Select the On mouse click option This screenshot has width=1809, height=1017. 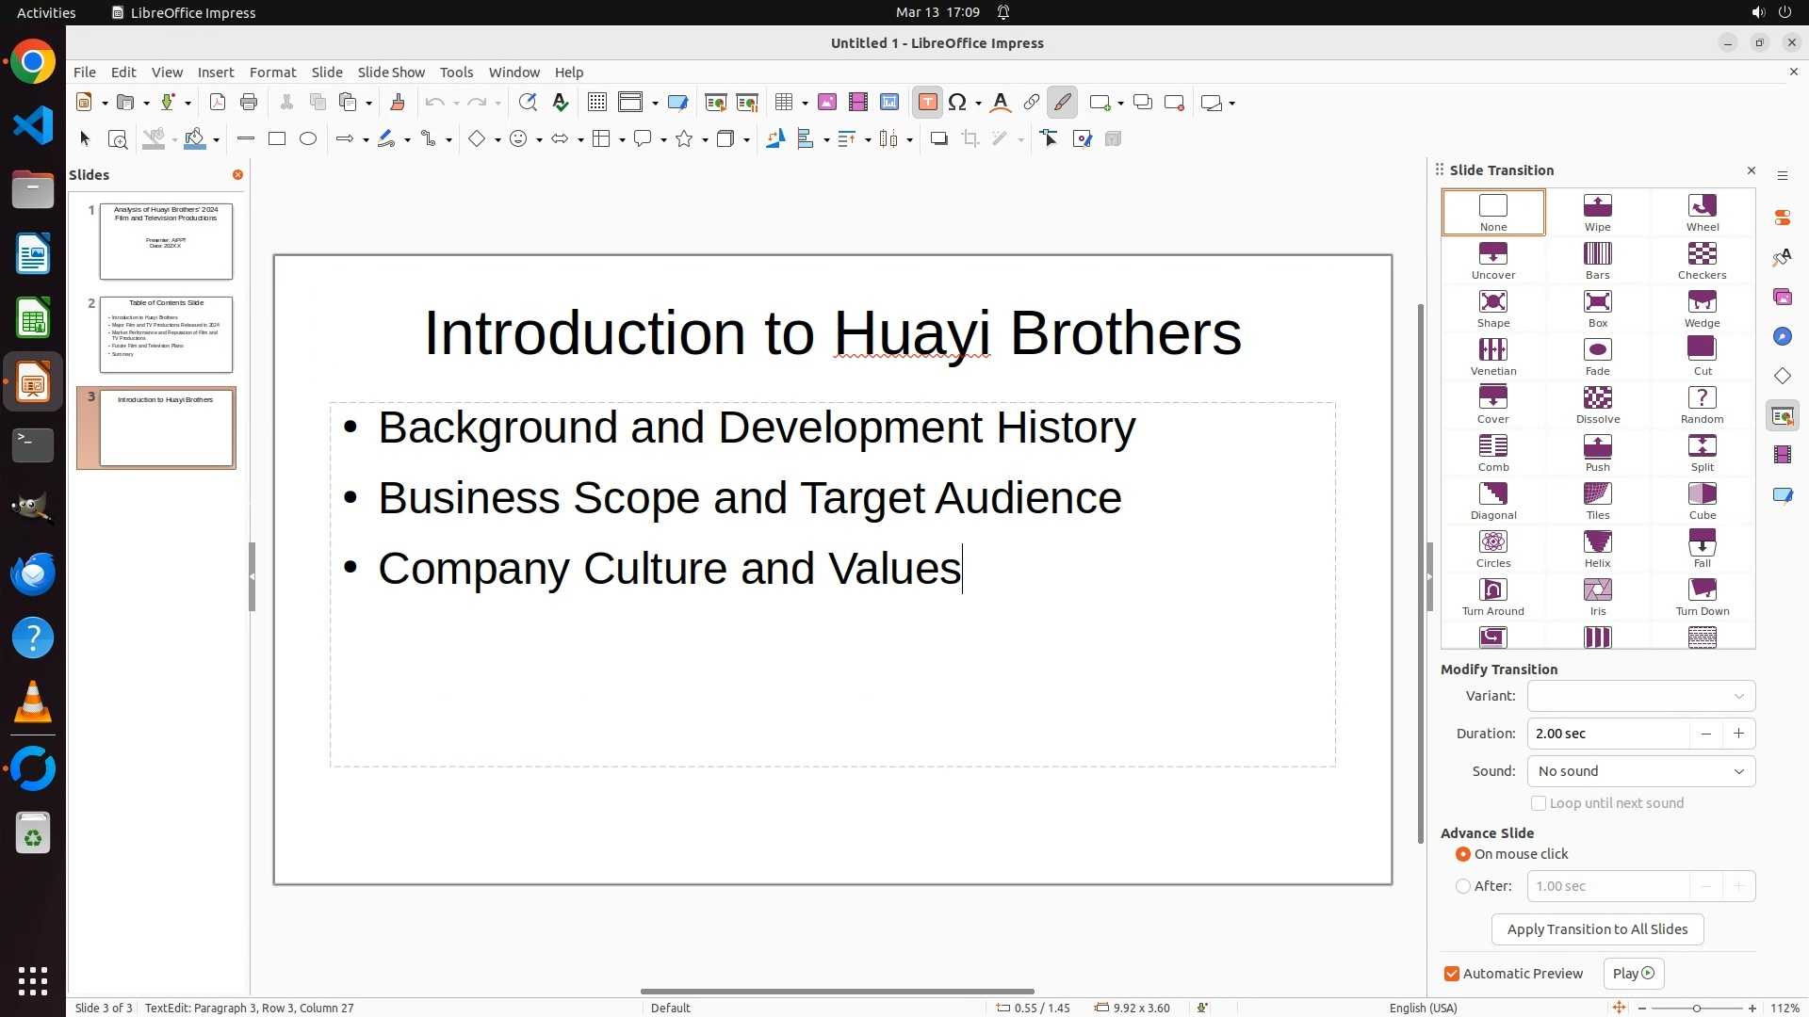pyautogui.click(x=1463, y=854)
